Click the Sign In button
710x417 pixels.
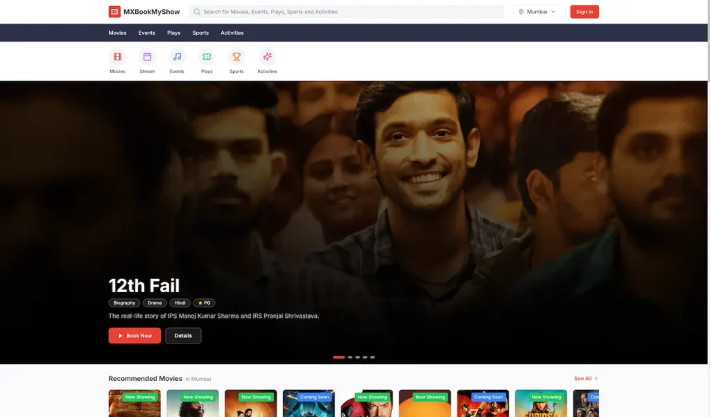[x=584, y=12]
